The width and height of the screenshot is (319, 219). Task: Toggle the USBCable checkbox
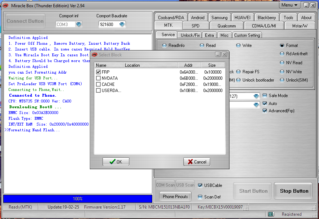pyautogui.click(x=200, y=185)
